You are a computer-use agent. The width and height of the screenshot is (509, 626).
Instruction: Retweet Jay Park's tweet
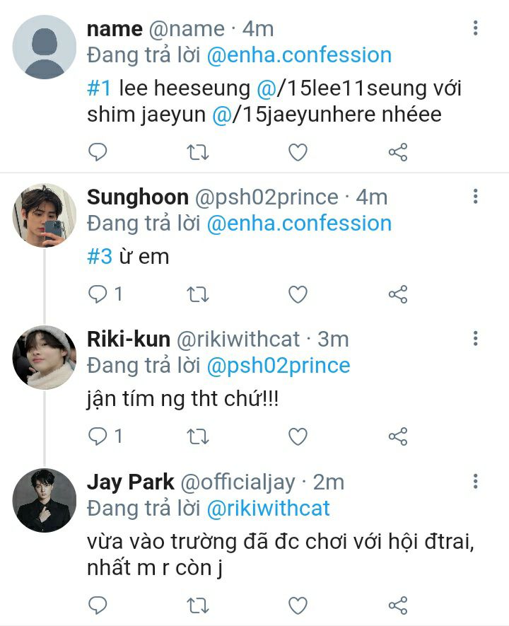point(198,605)
